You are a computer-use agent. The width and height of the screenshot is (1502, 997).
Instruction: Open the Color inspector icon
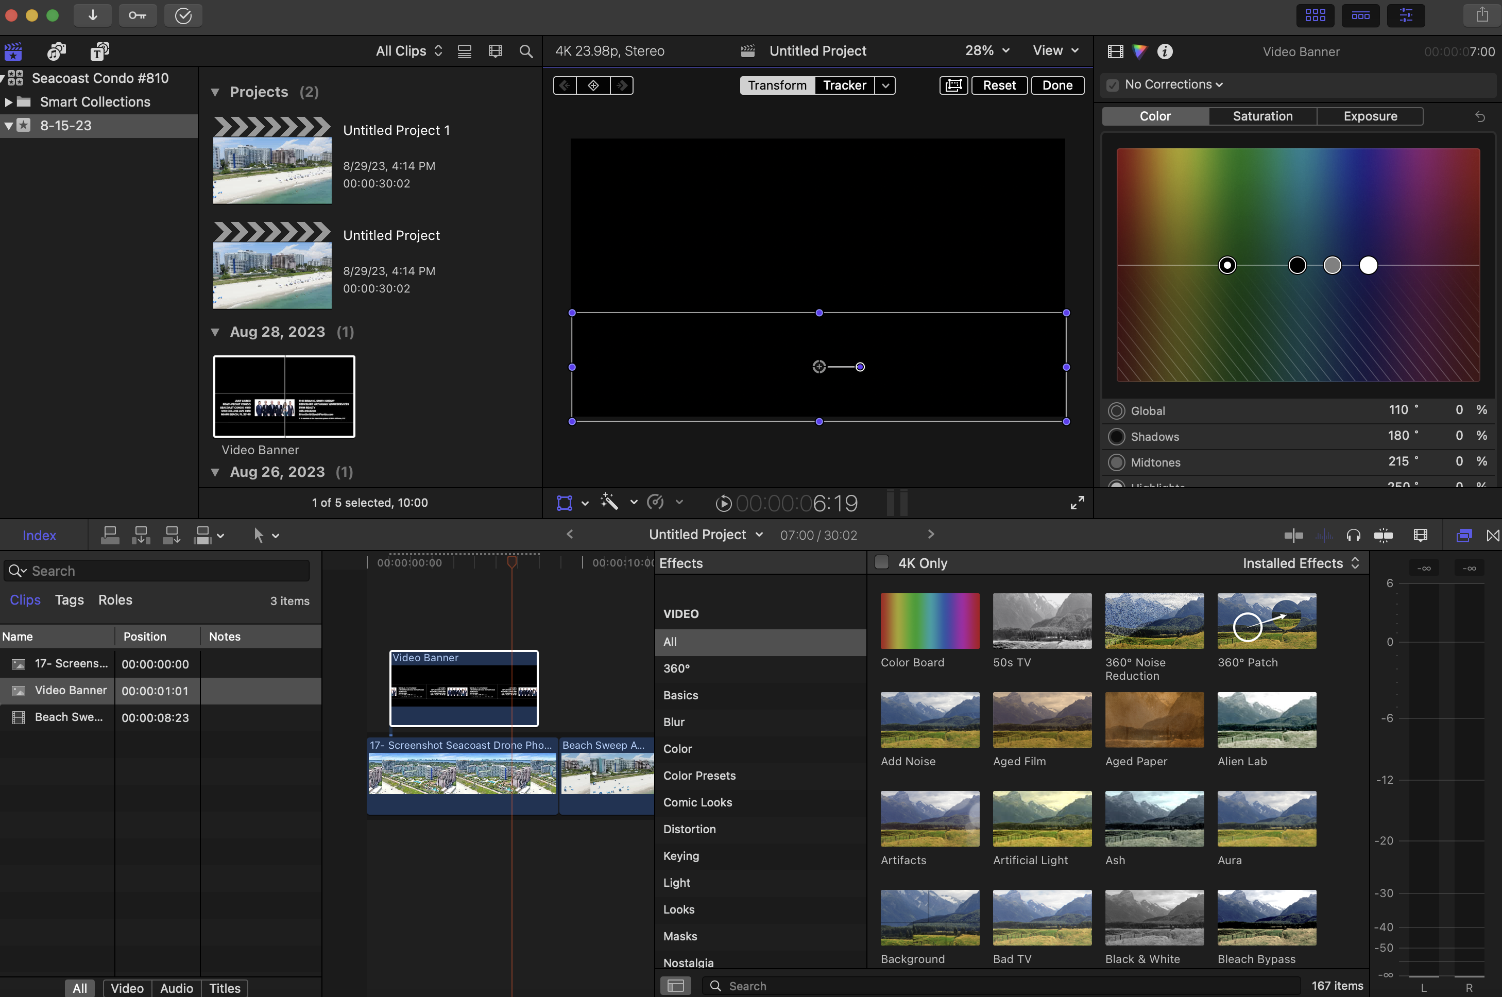coord(1139,51)
